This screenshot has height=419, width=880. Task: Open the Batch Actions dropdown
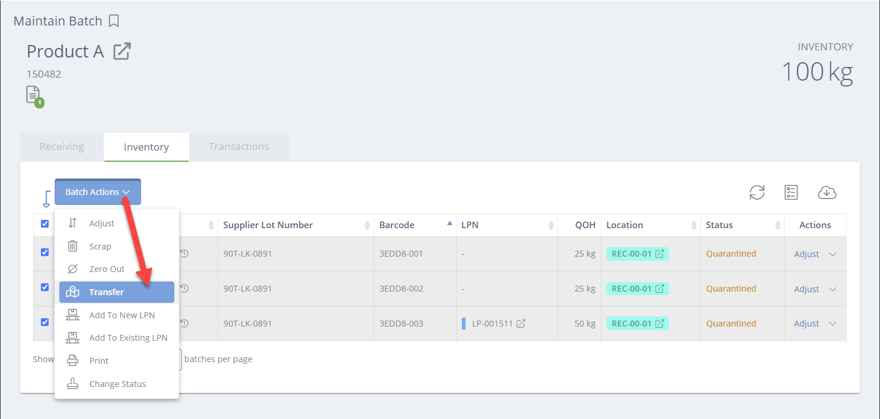click(x=97, y=191)
